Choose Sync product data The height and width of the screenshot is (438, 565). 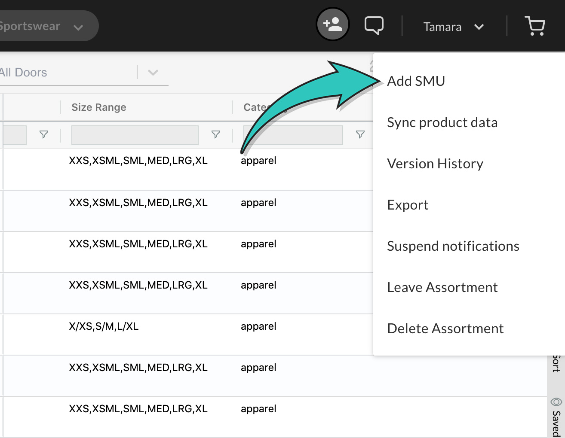(442, 122)
